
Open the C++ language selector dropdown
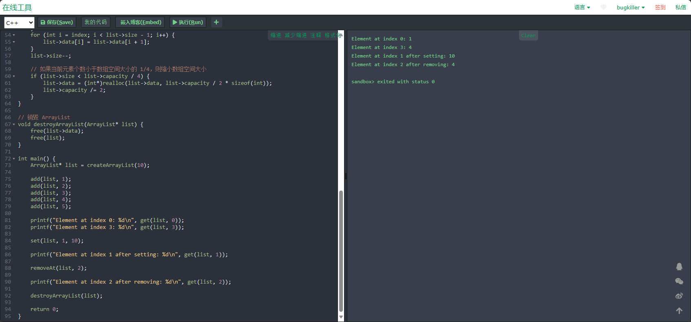click(x=19, y=22)
